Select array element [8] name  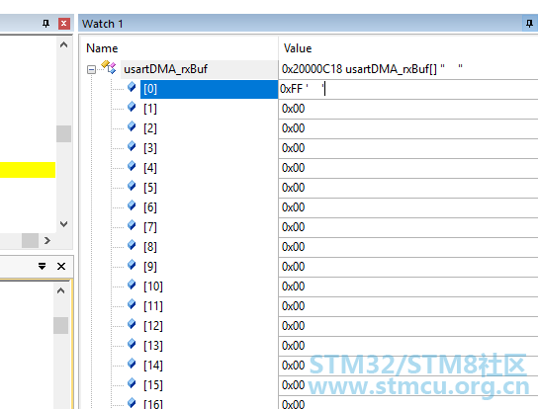coord(150,247)
